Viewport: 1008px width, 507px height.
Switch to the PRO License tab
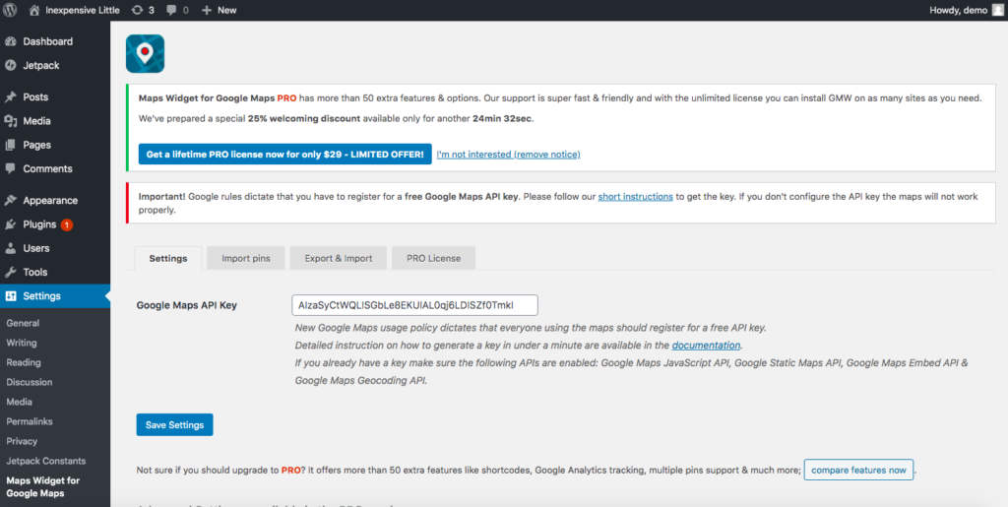click(433, 258)
